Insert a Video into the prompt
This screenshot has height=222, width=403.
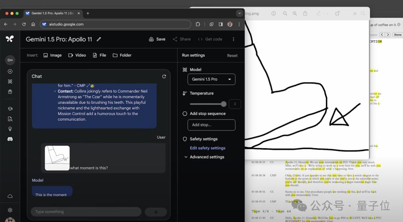[77, 55]
